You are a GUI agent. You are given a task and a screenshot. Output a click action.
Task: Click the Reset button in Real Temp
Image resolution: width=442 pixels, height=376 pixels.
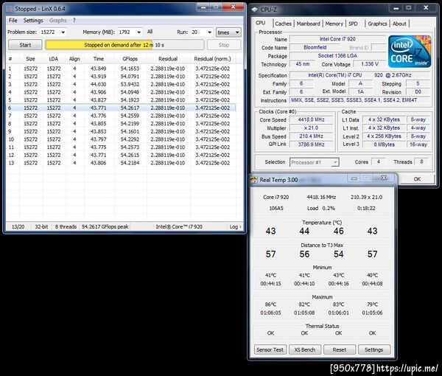tap(340, 349)
